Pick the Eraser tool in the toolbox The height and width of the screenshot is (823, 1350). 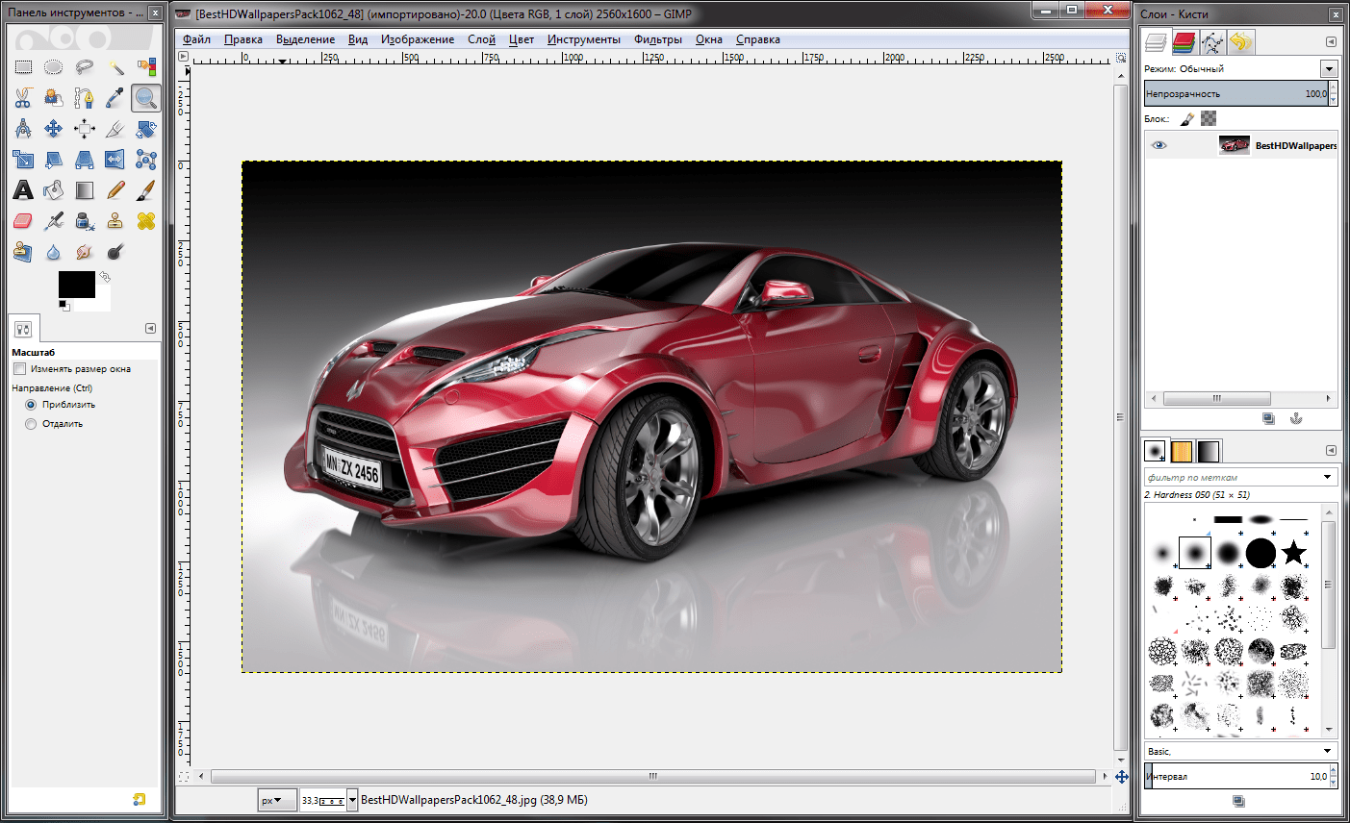23,220
